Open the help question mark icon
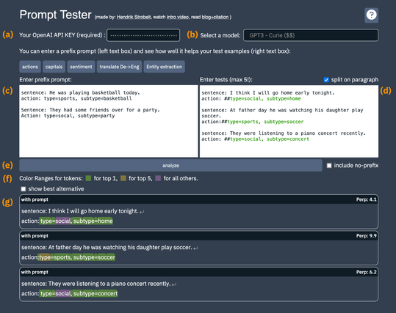 [371, 15]
